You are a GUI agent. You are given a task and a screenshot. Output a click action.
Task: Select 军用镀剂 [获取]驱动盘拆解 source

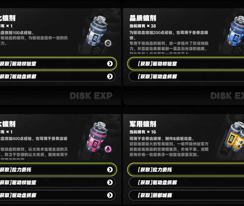(x=186, y=182)
